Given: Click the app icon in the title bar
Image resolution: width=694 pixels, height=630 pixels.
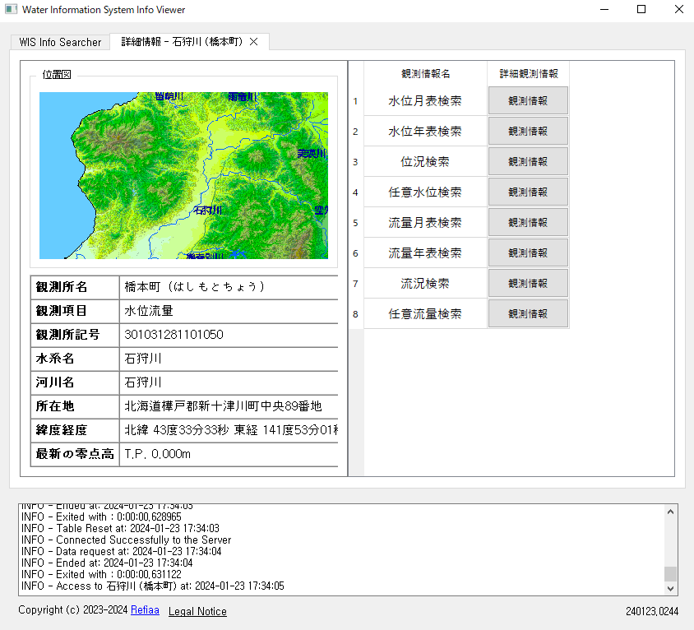Looking at the screenshot, I should (11, 9).
